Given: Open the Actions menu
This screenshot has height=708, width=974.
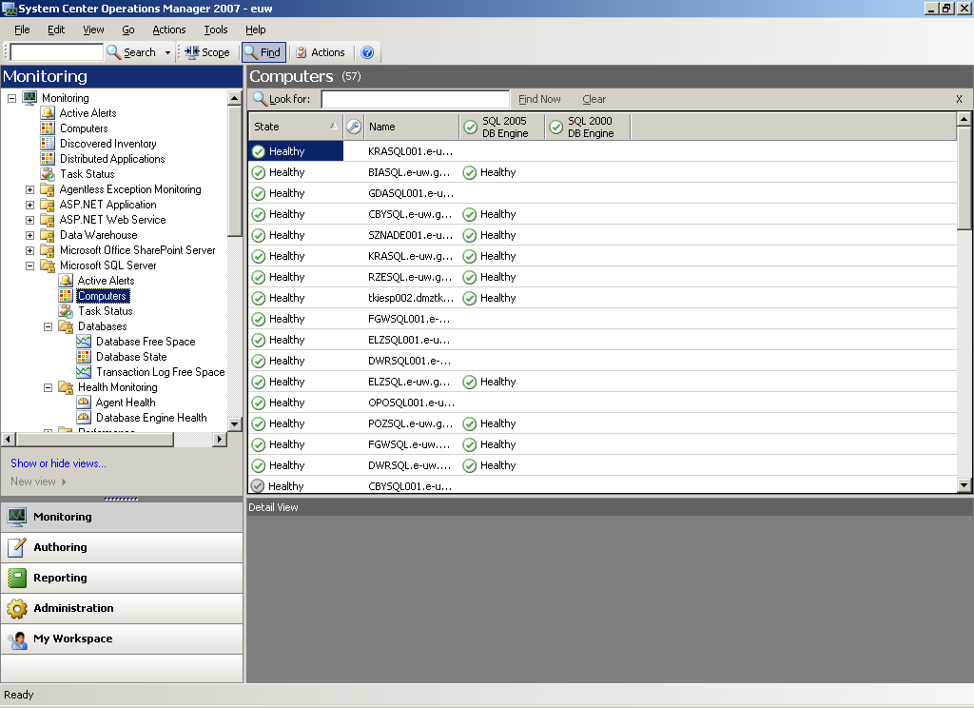Looking at the screenshot, I should [169, 29].
